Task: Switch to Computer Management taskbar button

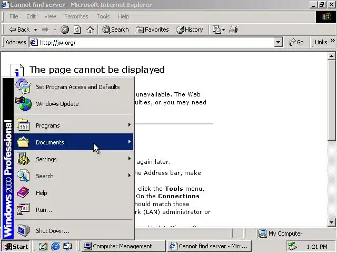Action: tap(123, 246)
